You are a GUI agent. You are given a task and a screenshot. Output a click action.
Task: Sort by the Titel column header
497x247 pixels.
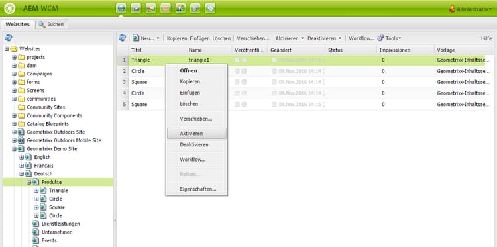(x=157, y=50)
